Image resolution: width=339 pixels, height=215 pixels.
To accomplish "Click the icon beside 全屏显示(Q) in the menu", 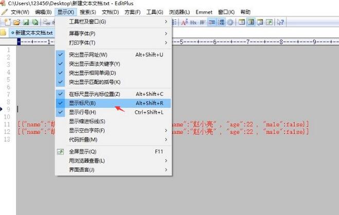I will (60, 151).
